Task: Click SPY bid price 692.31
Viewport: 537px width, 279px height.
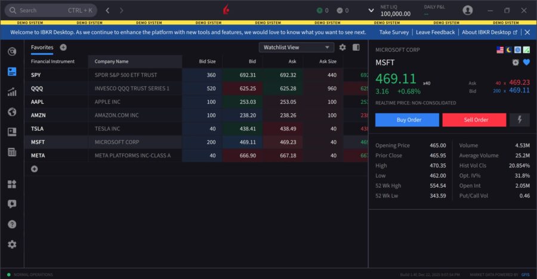Action: (x=248, y=75)
